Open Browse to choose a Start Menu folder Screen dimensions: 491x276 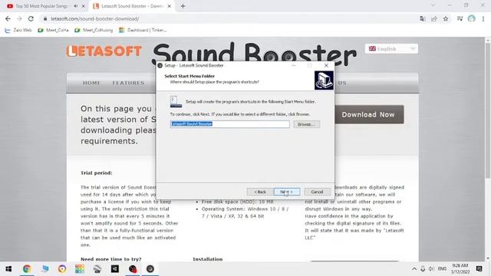coord(307,124)
